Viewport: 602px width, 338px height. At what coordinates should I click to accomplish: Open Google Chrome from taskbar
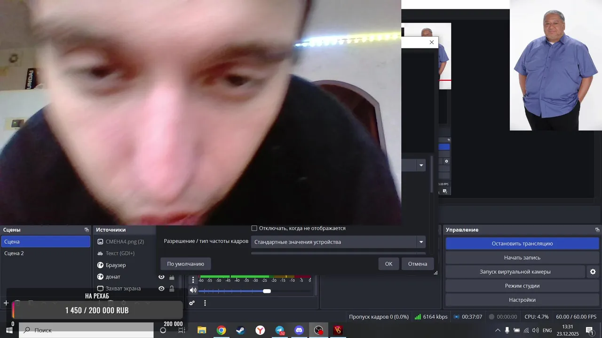(x=221, y=330)
